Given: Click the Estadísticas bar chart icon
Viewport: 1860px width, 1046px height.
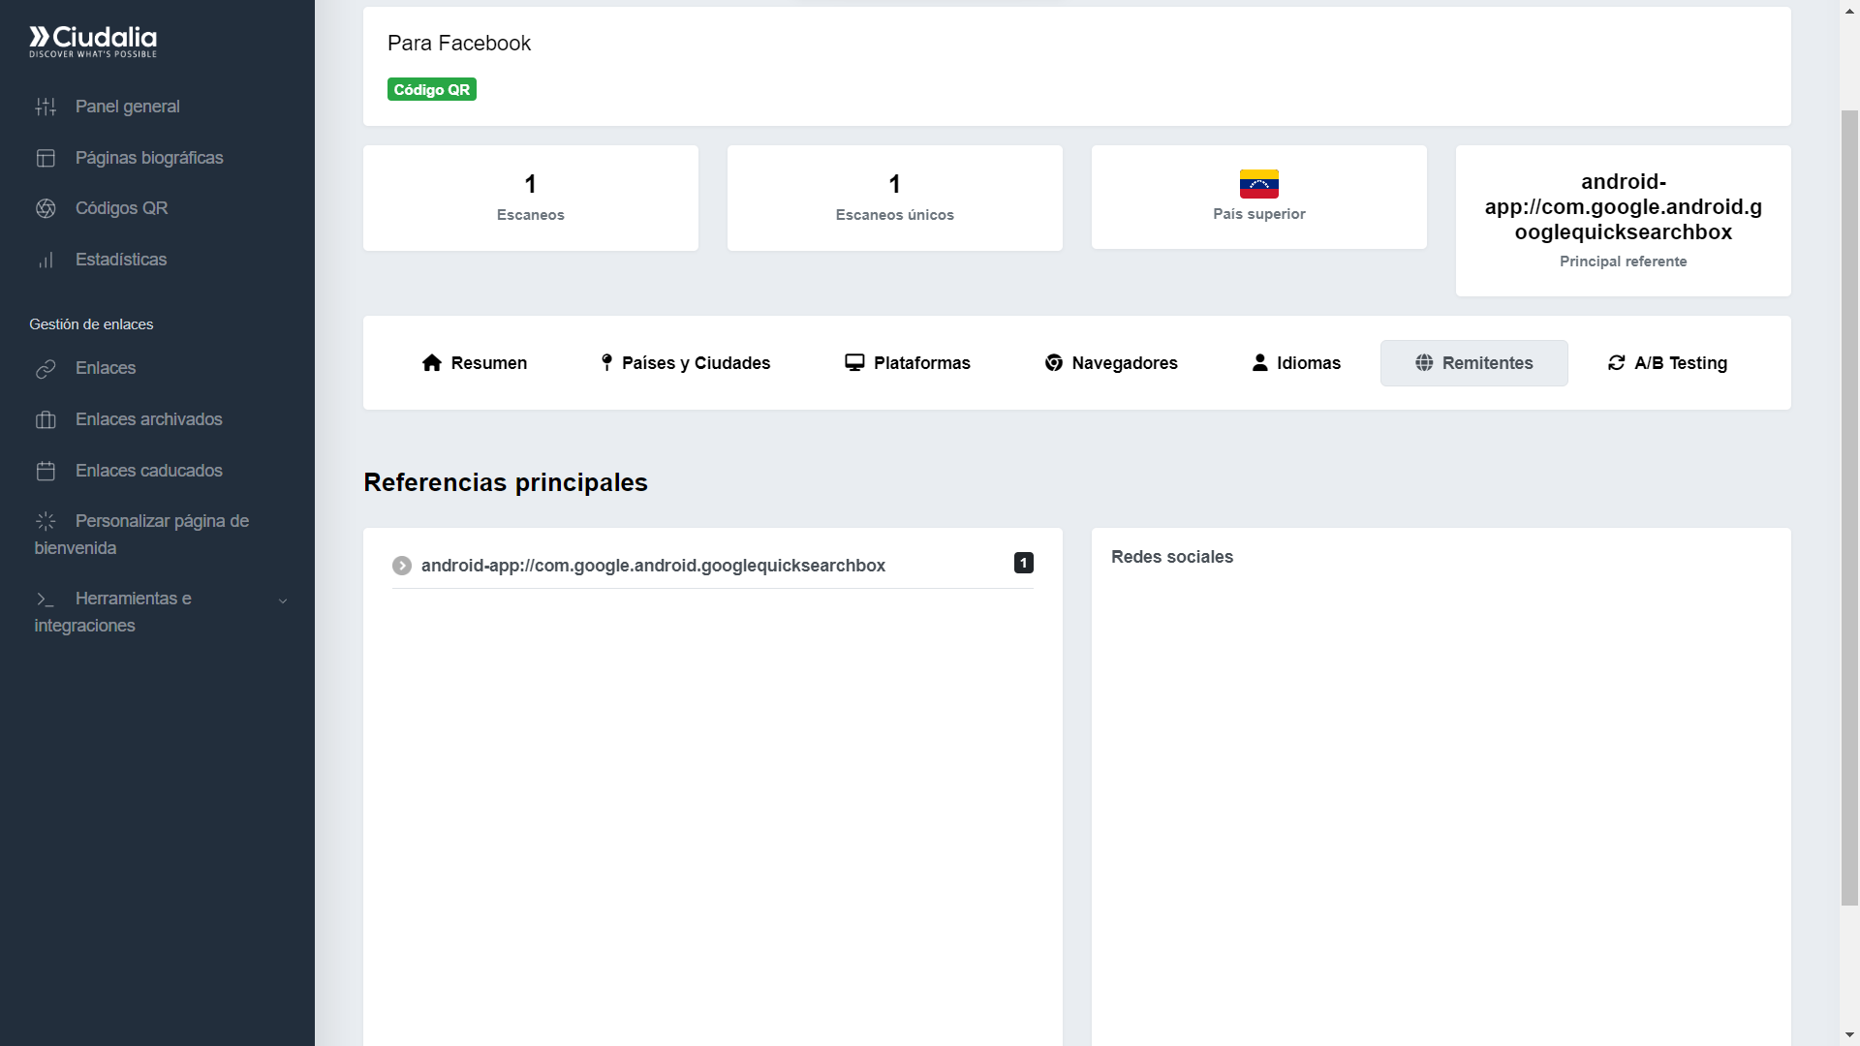Looking at the screenshot, I should 46,260.
